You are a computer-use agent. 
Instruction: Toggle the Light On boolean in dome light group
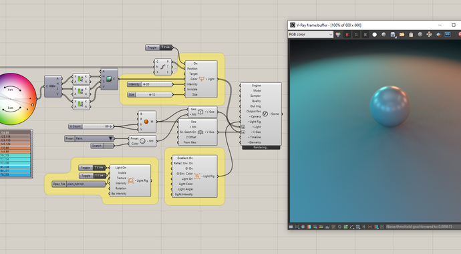(x=92, y=168)
